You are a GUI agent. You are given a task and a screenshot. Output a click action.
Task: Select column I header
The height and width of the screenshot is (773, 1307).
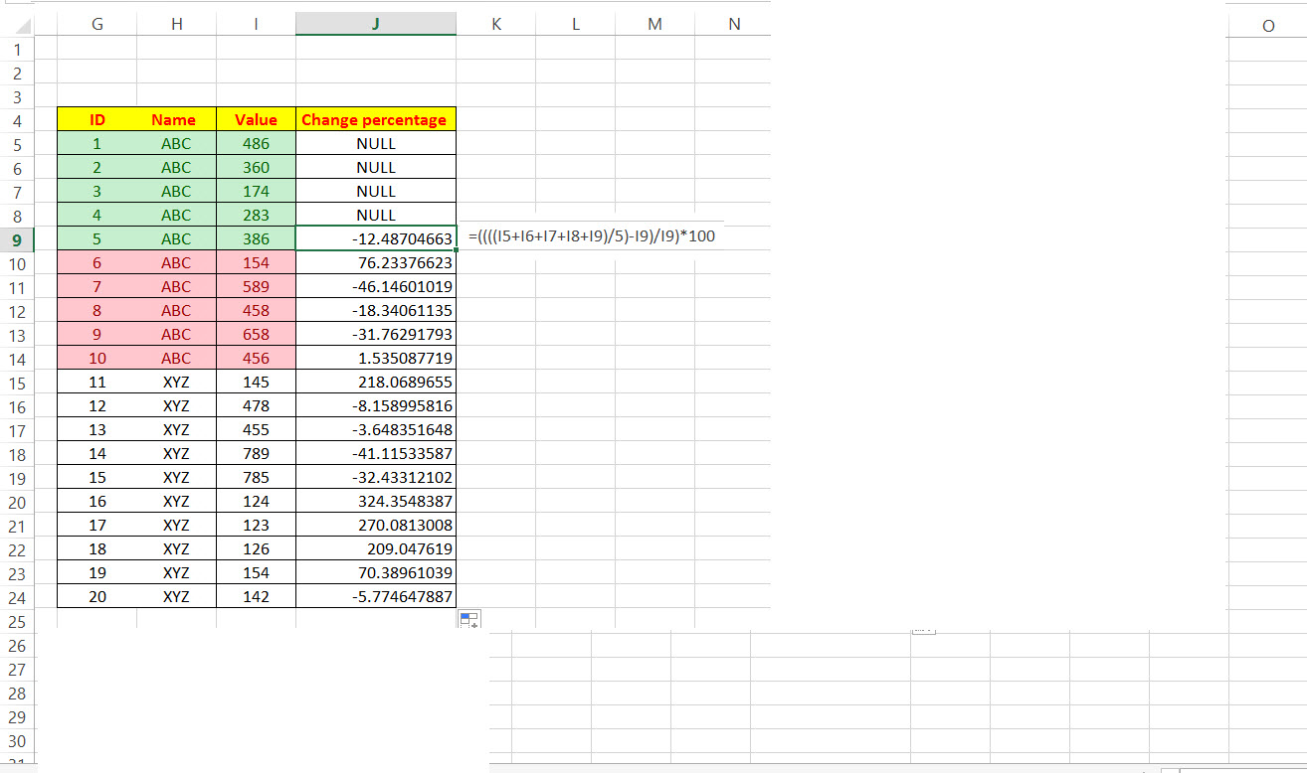[x=256, y=25]
